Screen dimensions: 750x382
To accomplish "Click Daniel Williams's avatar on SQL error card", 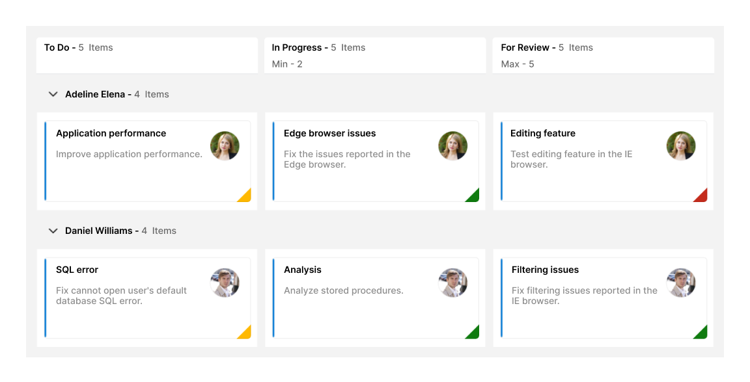I will pyautogui.click(x=225, y=282).
